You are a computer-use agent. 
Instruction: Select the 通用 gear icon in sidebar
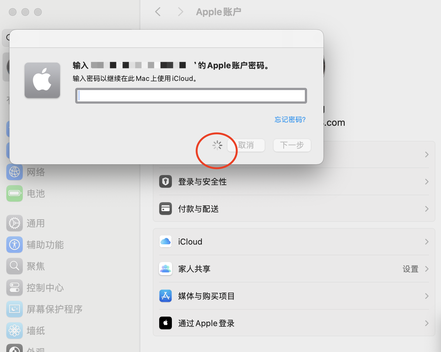[15, 223]
